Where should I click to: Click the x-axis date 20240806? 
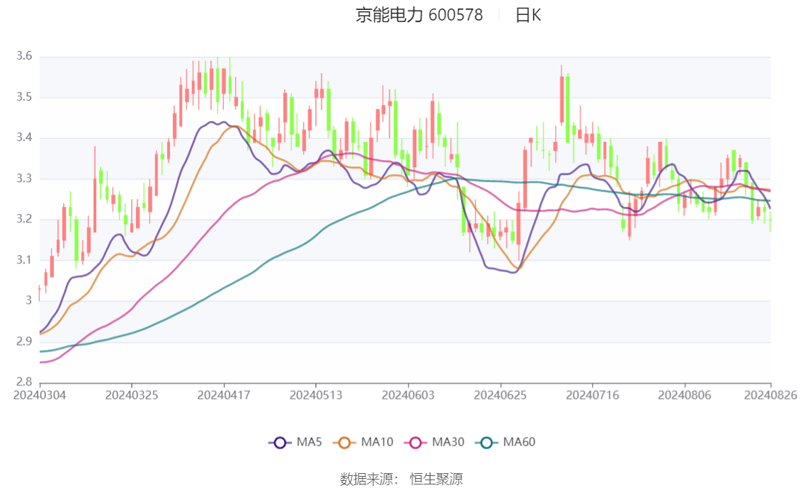[x=685, y=395]
